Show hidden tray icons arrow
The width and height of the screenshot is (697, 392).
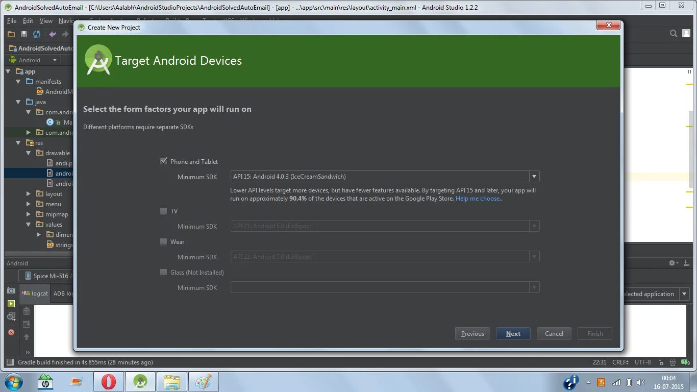pos(589,382)
